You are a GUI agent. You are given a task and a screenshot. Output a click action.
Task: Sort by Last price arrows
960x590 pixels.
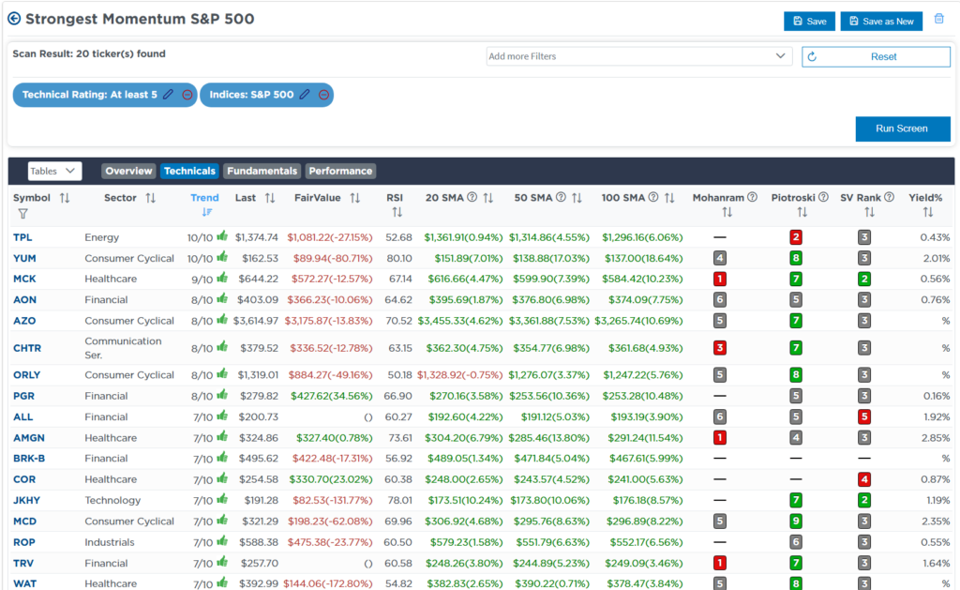(270, 198)
